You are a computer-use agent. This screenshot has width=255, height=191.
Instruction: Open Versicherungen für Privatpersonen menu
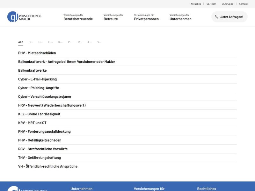coord(146,17)
